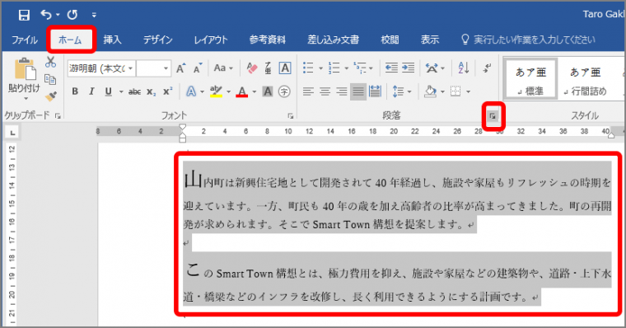
Task: Toggle strikethrough abc
Action: (x=134, y=91)
